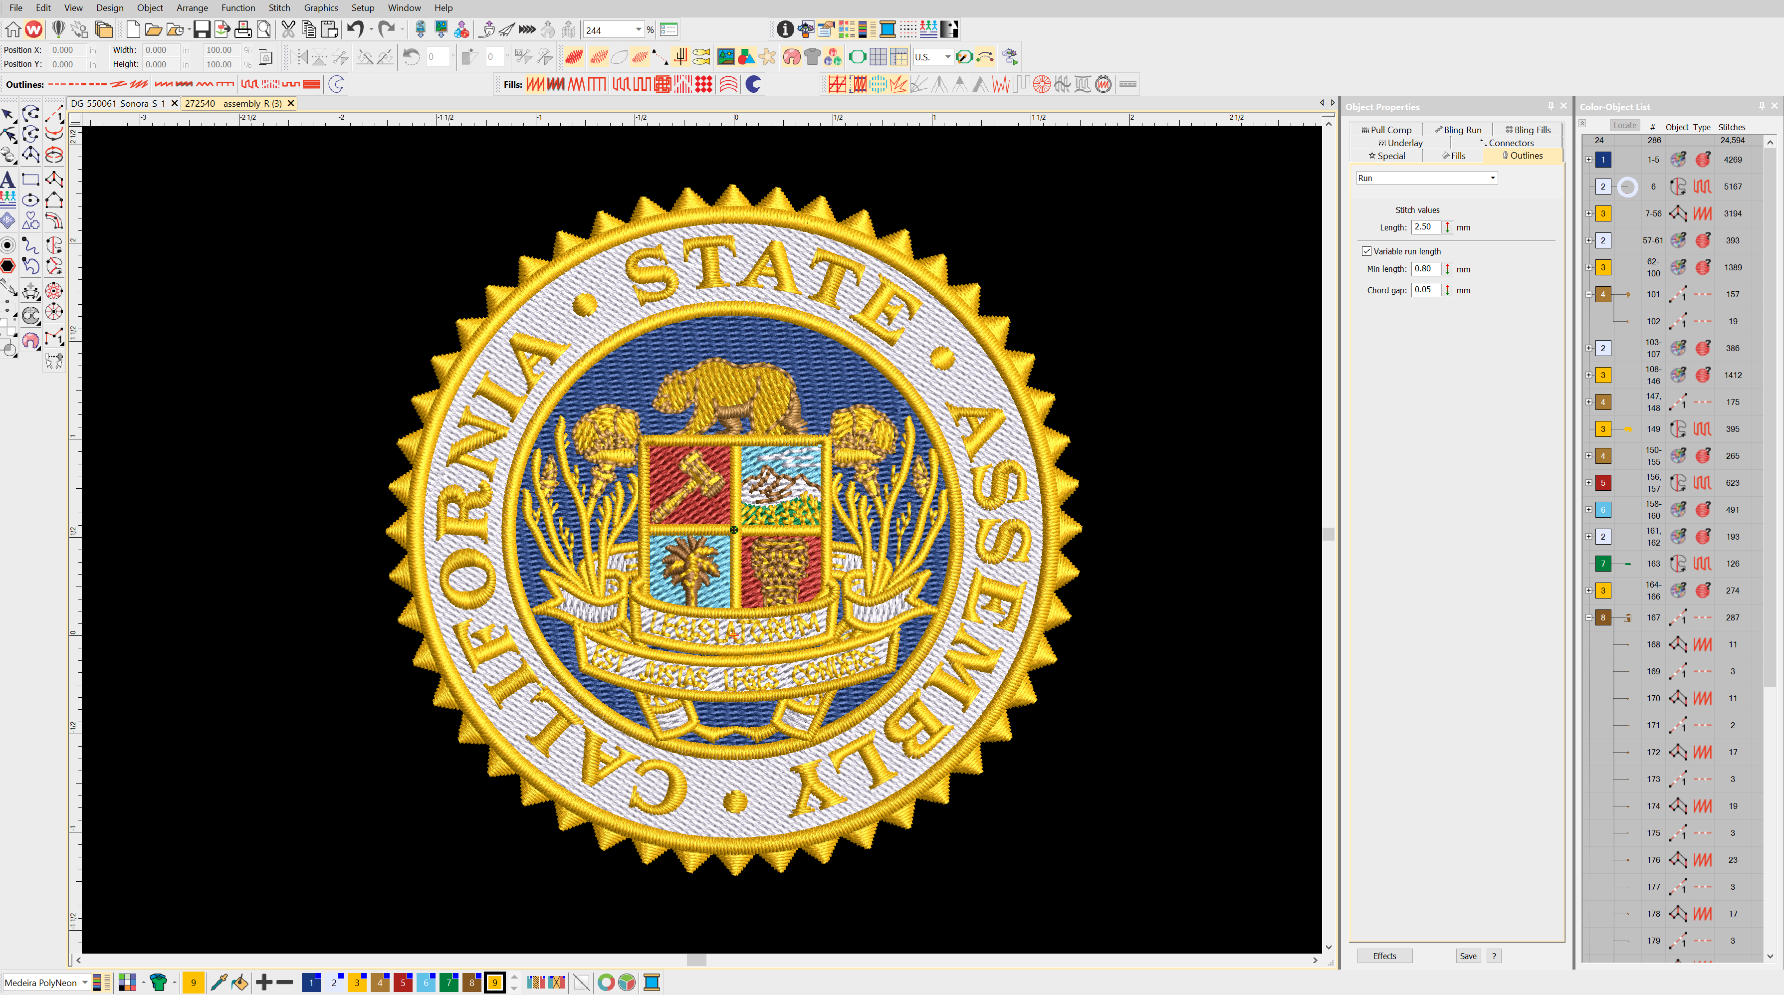Image resolution: width=1784 pixels, height=995 pixels.
Task: Select red color swatch 5 in palette
Action: (x=403, y=982)
